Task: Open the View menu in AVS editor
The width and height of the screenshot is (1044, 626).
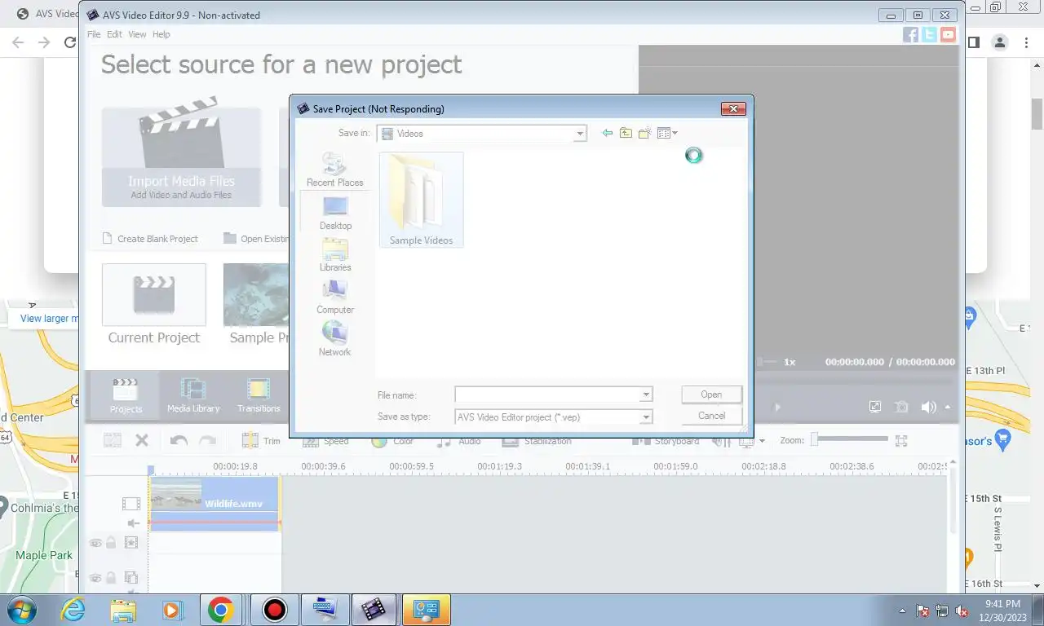Action: pyautogui.click(x=137, y=34)
